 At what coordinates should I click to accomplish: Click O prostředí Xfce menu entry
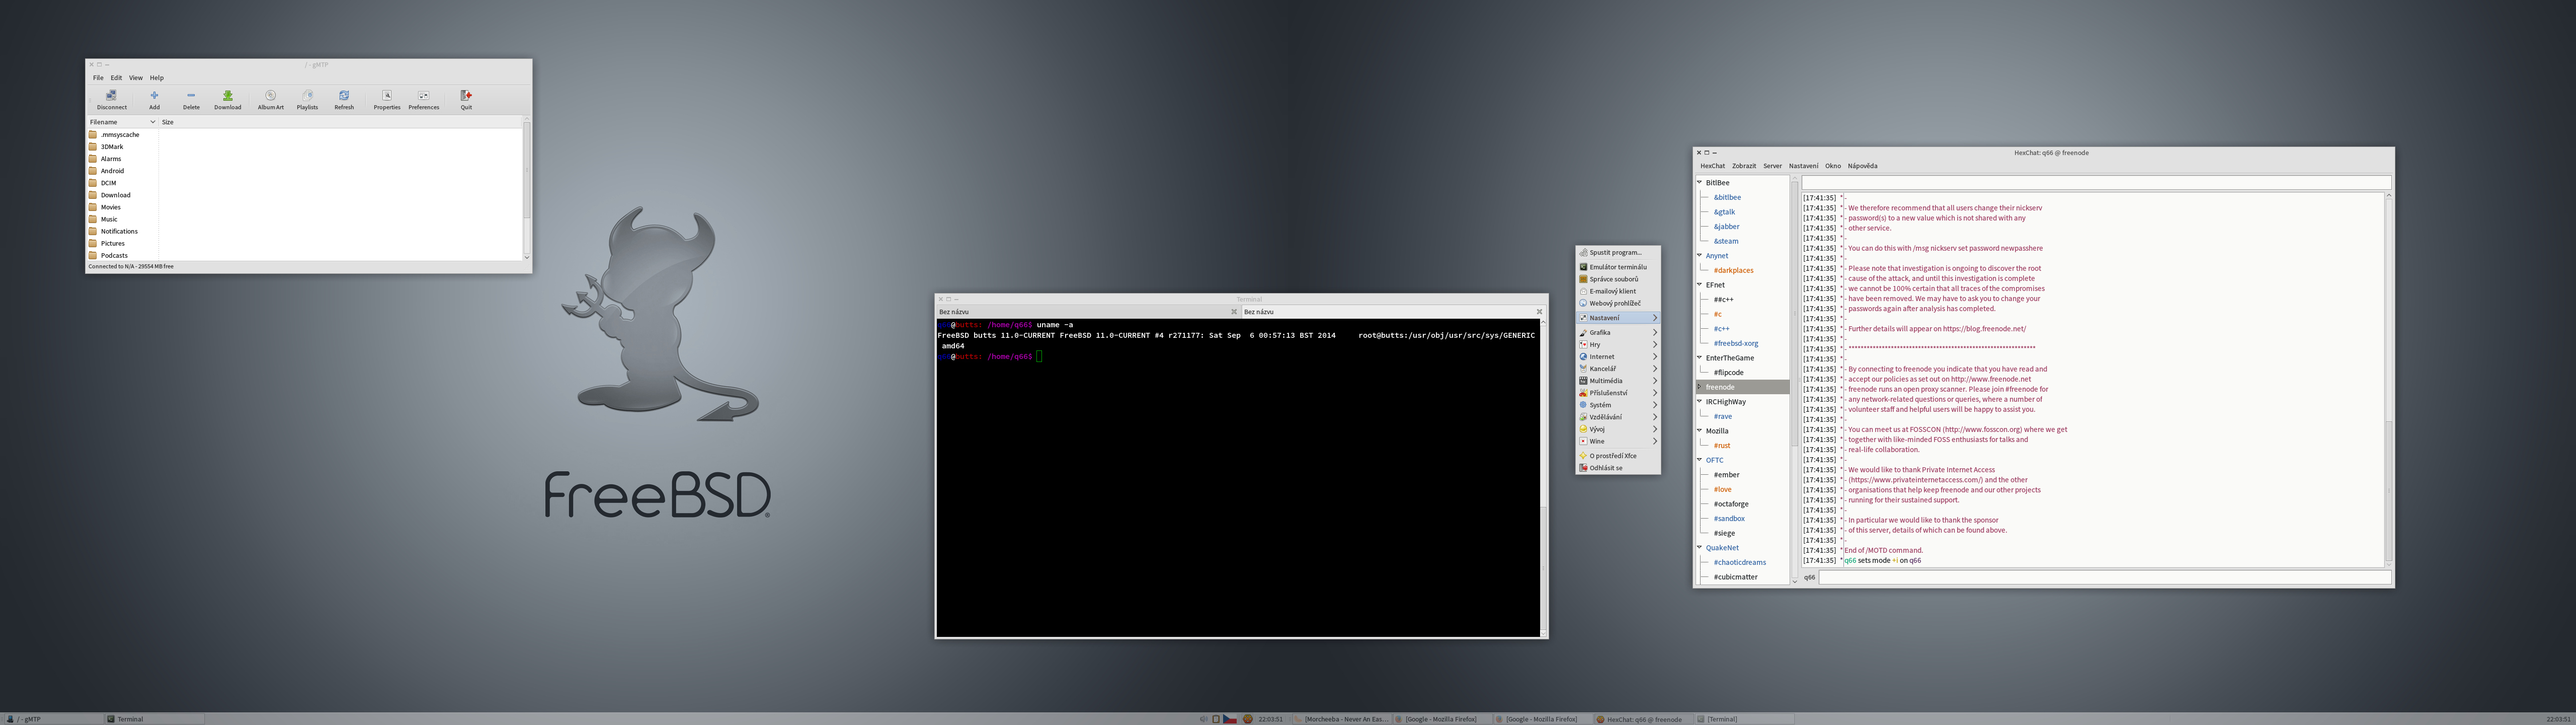[x=1617, y=456]
